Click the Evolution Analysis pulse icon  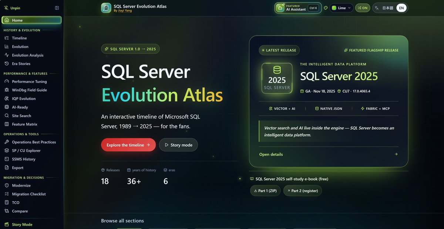coord(7,55)
